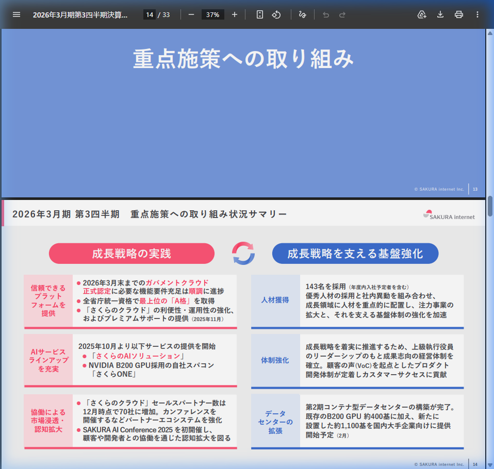This screenshot has width=494, height=469.
Task: Download this PDF file
Action: (440, 14)
